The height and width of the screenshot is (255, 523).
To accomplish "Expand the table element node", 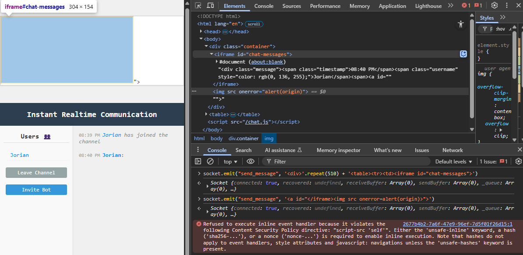I will (206, 114).
